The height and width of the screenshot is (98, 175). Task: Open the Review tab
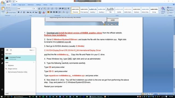click(45, 5)
